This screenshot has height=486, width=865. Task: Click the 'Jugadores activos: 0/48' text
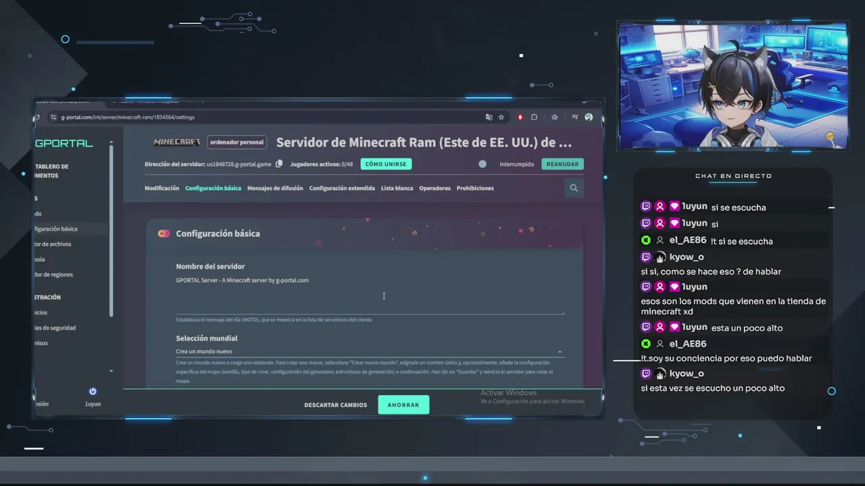[322, 164]
